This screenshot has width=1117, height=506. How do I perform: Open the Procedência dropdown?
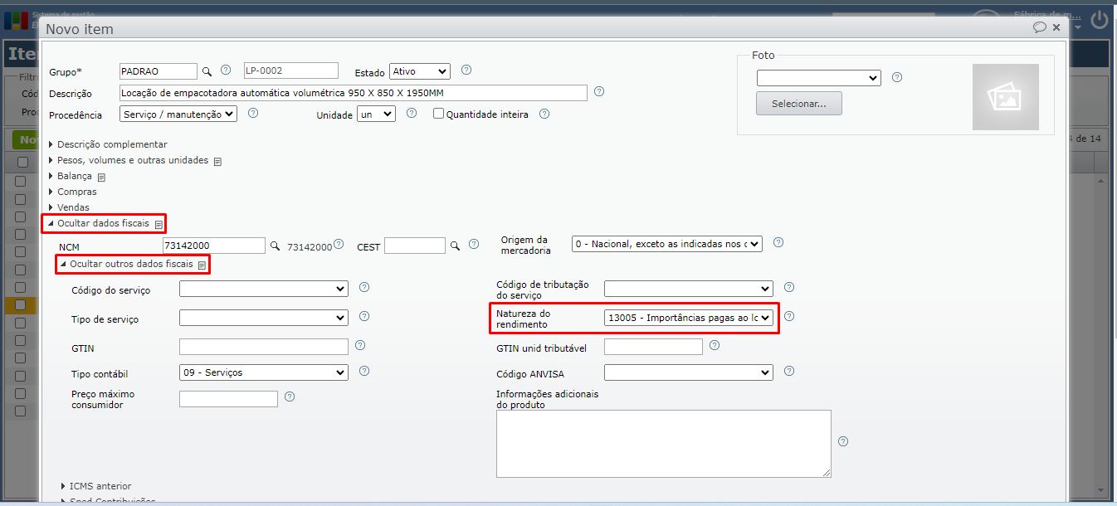(178, 114)
